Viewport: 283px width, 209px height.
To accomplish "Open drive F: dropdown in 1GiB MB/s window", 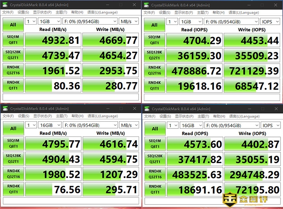I will 90,21.
